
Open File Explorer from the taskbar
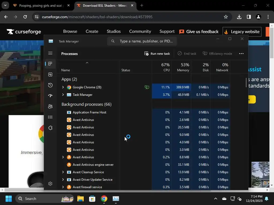[81, 199]
